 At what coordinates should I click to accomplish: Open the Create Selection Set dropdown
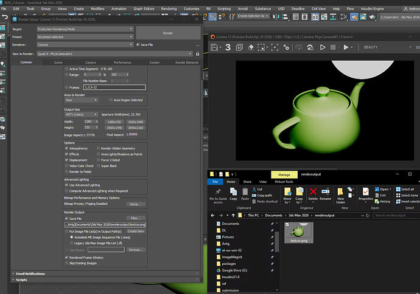pyautogui.click(x=253, y=16)
